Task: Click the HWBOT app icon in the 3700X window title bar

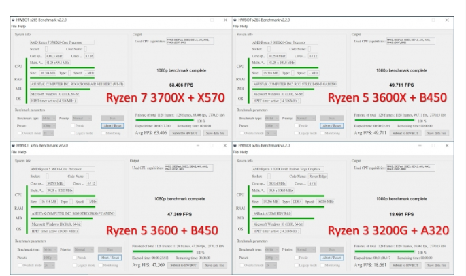Action: coord(13,20)
